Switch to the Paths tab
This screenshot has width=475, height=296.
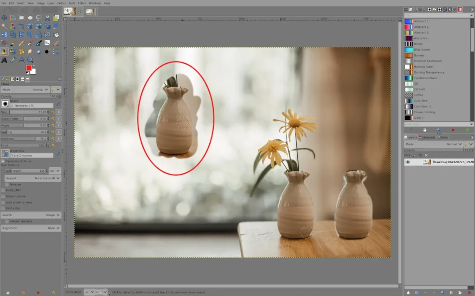[x=442, y=138]
